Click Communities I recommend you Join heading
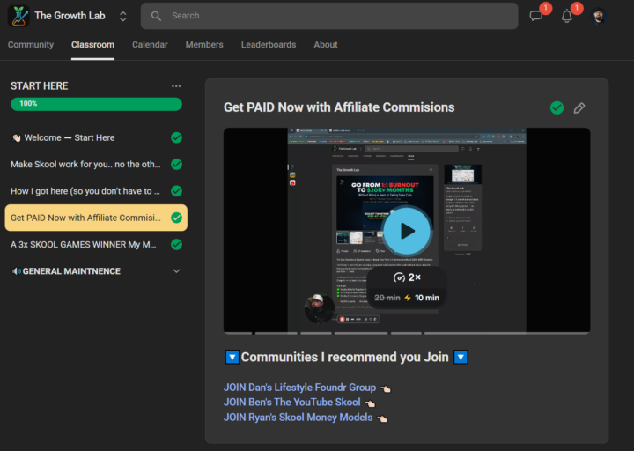The width and height of the screenshot is (634, 451). (345, 357)
